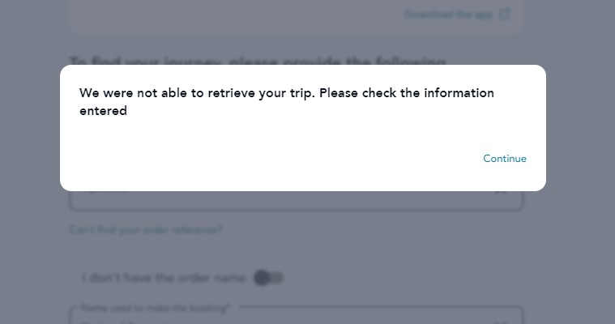
Task: Open "Can't find your order reference?" link
Action: 145,230
